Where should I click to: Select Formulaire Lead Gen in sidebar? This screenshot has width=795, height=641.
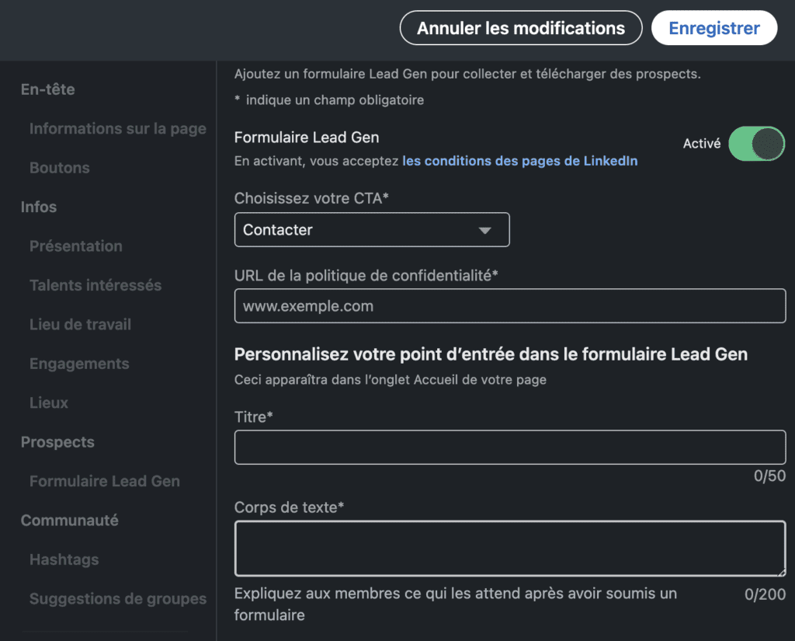(104, 482)
